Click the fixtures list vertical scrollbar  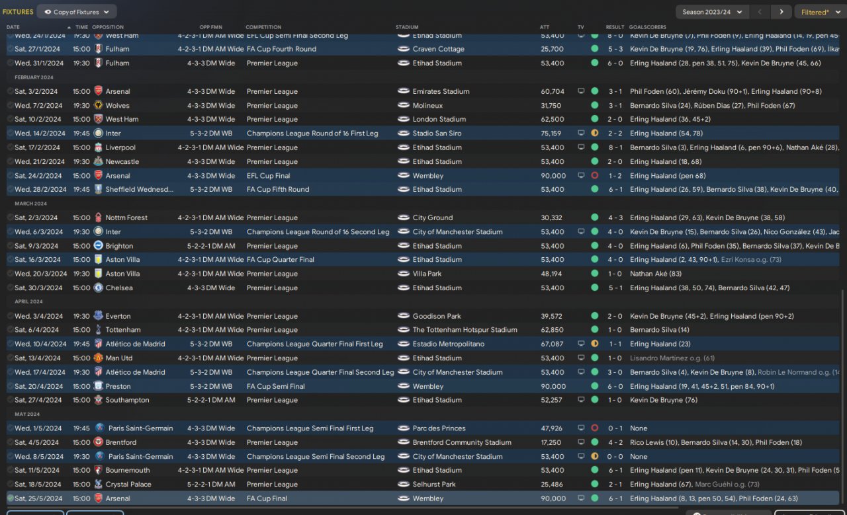[x=843, y=397]
